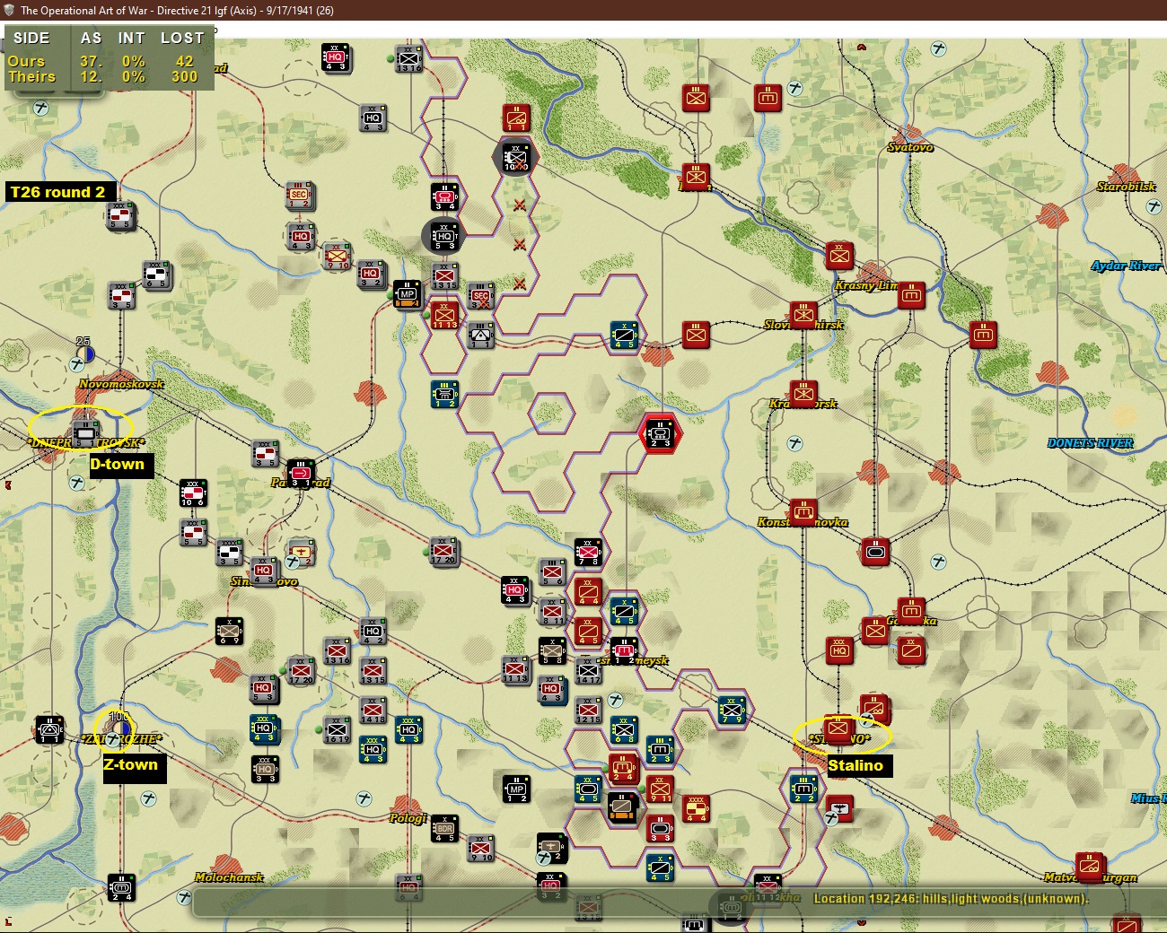This screenshot has width=1167, height=933.
Task: Select the dashed-circle division rated 8-11
Action: coord(552,611)
